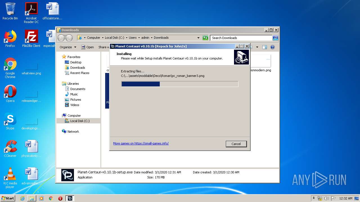360x202 pixels.
Task: Open whatview.png desktop file
Action: (x=31, y=69)
